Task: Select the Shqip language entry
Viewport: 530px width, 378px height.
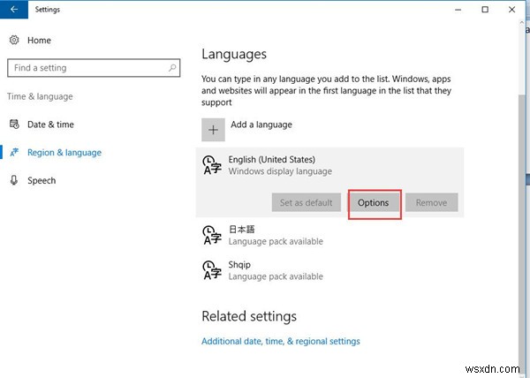Action: pyautogui.click(x=329, y=270)
